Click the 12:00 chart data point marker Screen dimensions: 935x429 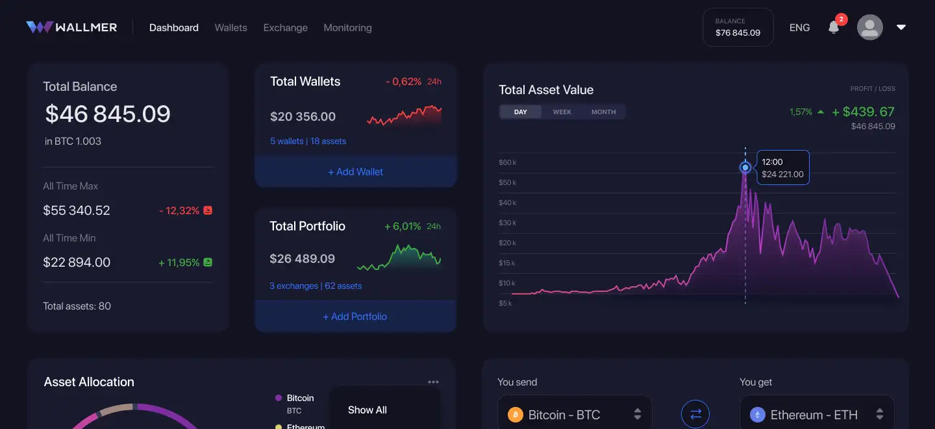(745, 167)
